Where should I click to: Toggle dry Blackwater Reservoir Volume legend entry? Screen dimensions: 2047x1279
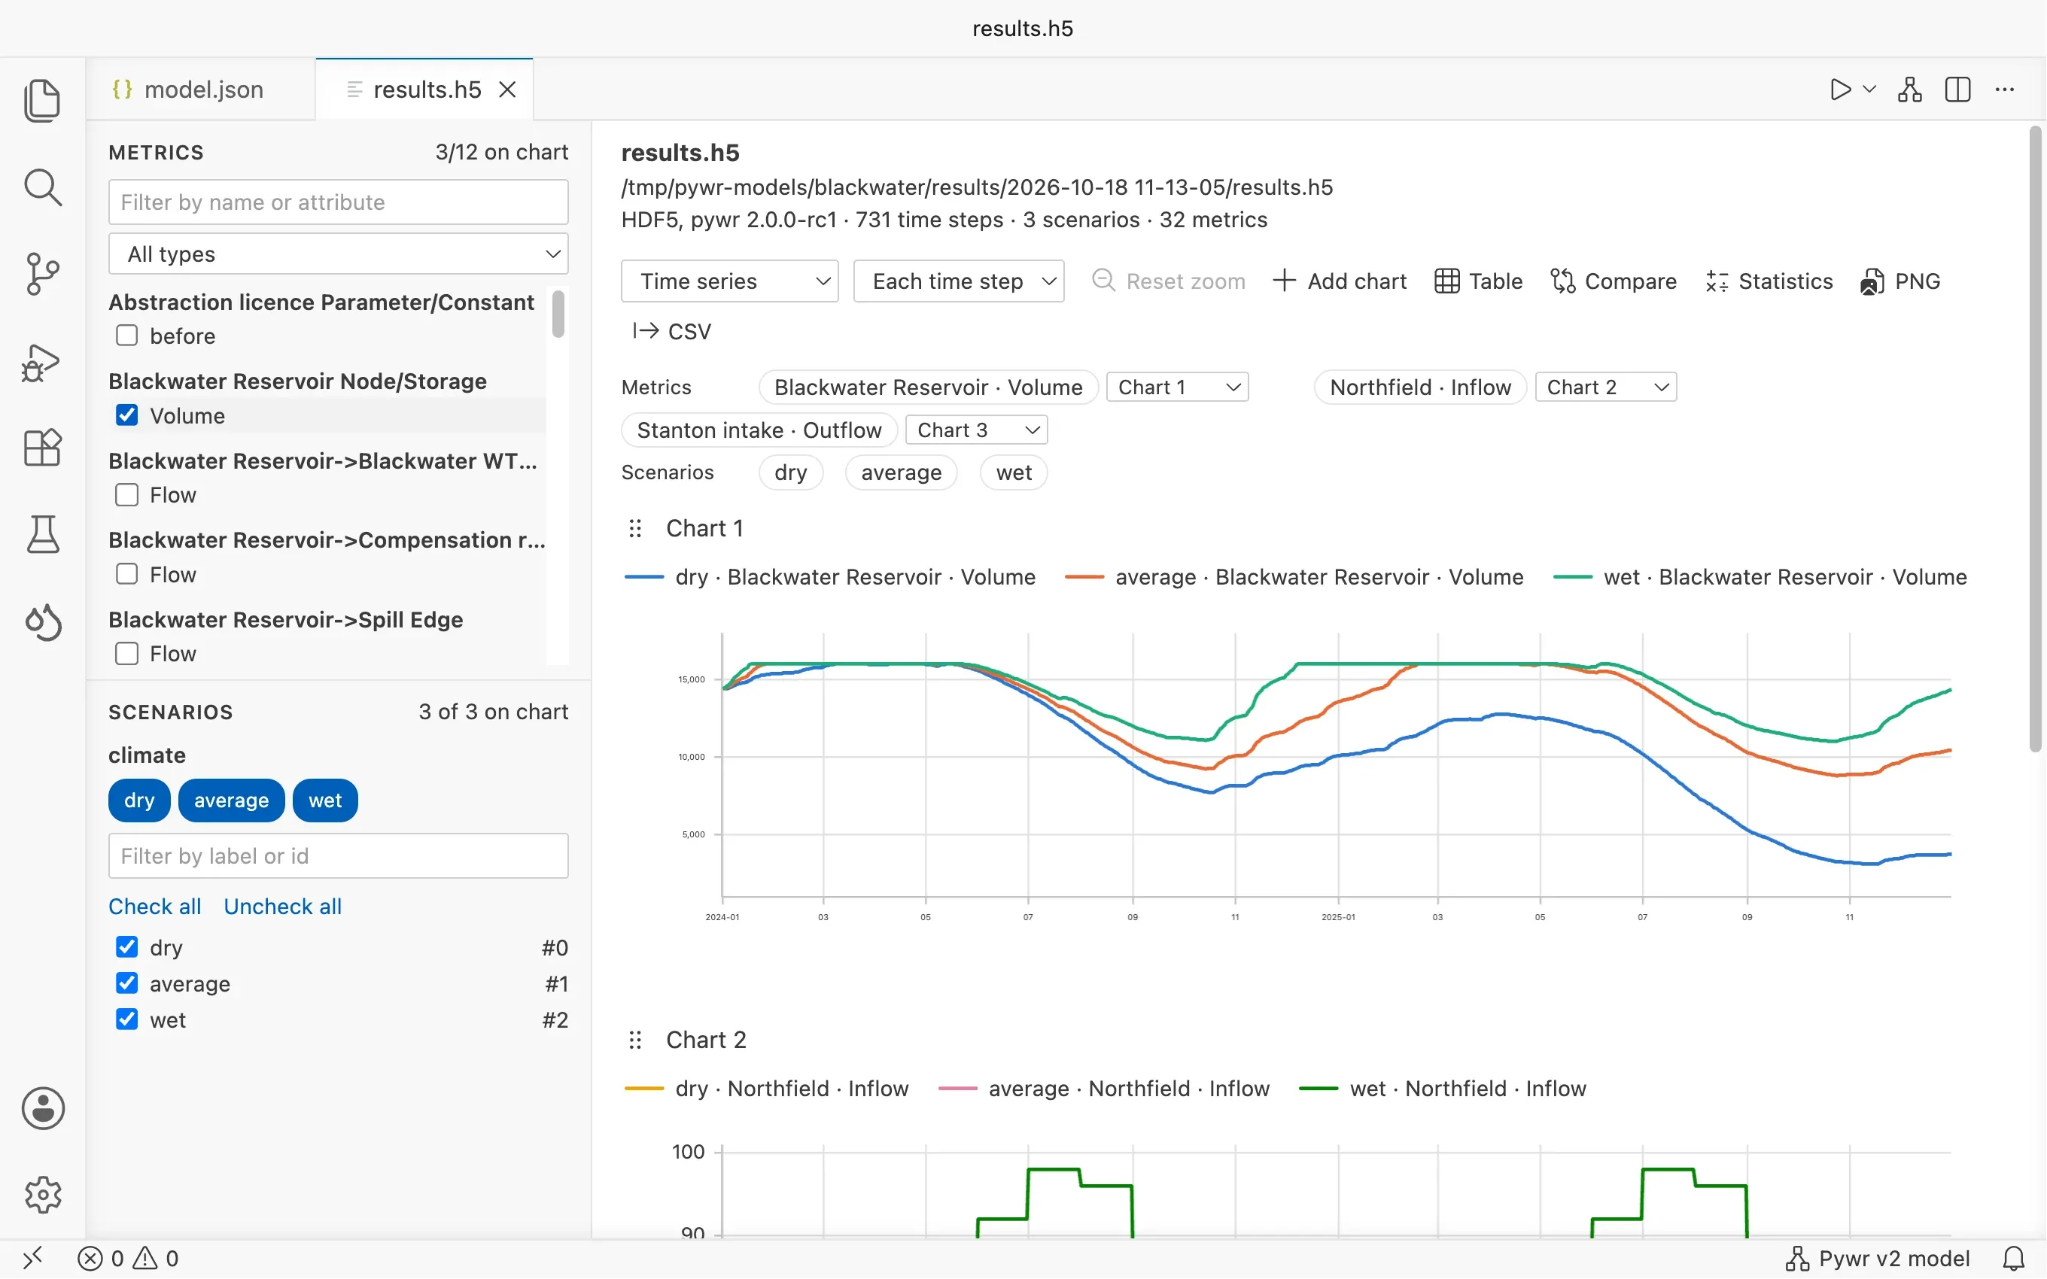[x=830, y=577]
